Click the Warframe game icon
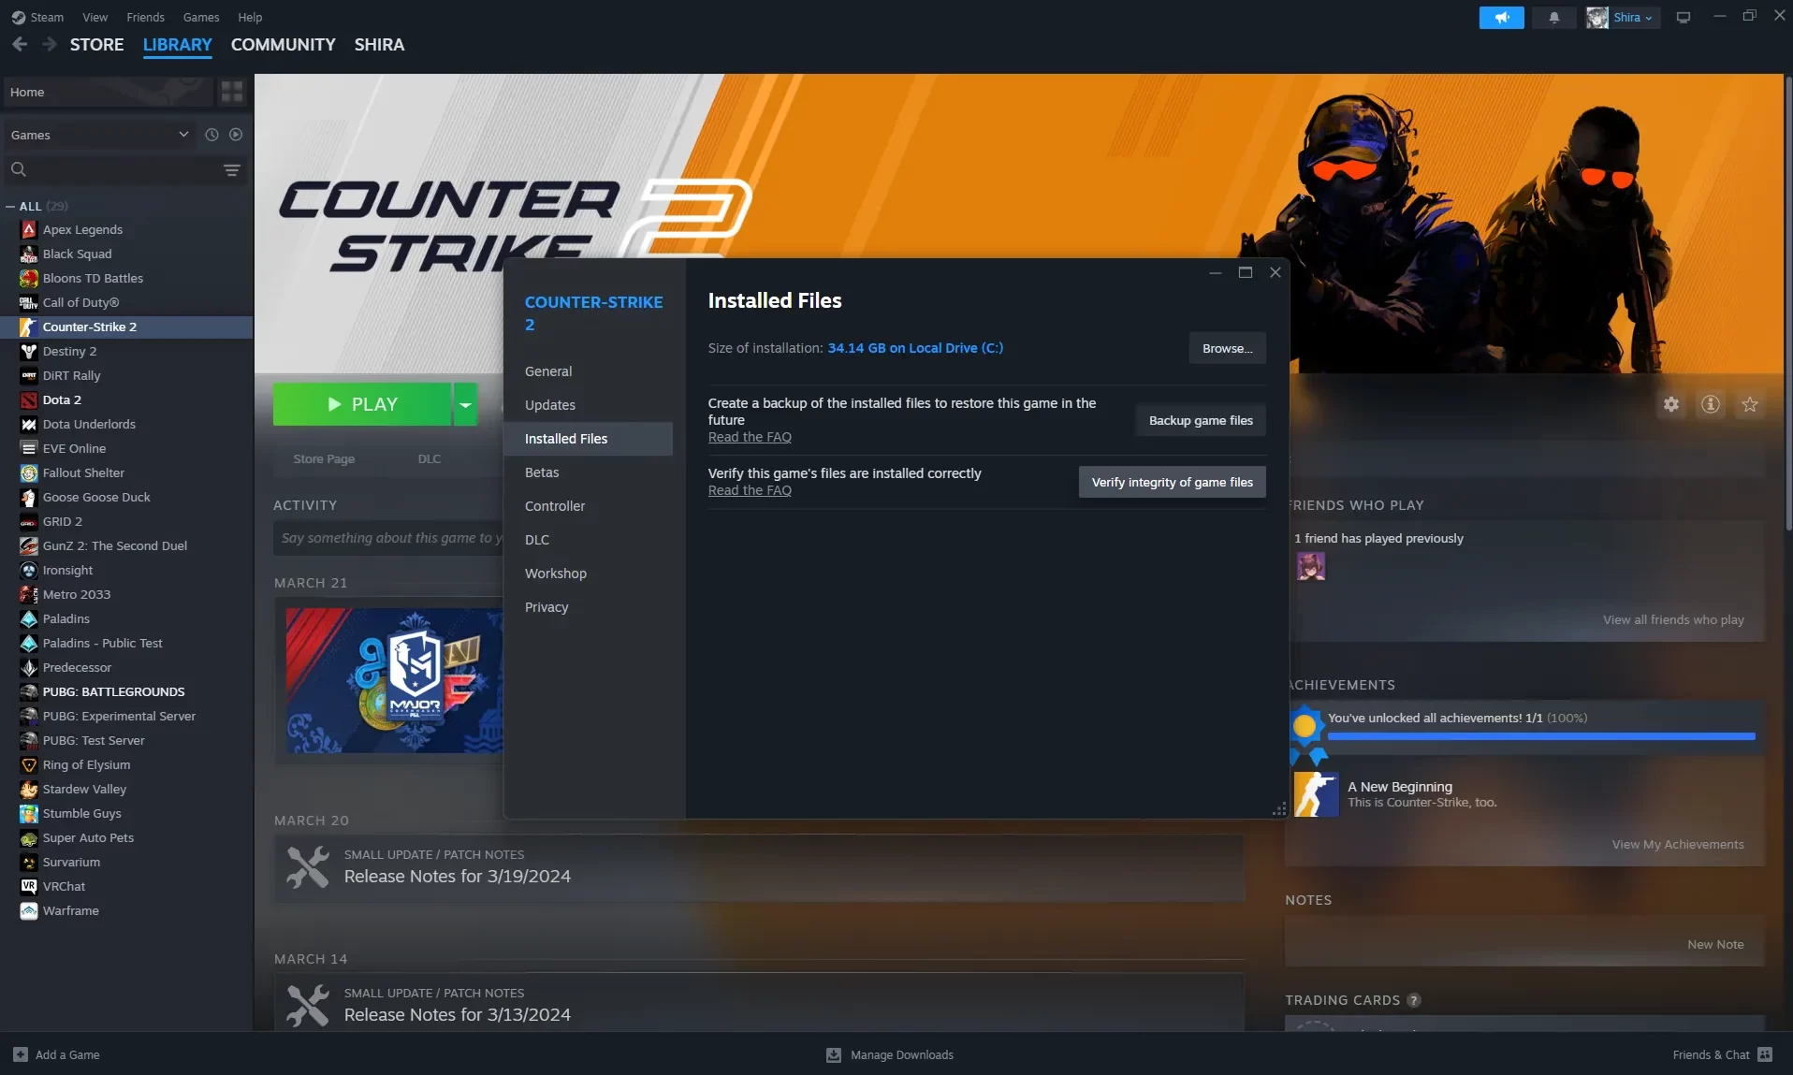Viewport: 1793px width, 1075px height. [x=29, y=910]
